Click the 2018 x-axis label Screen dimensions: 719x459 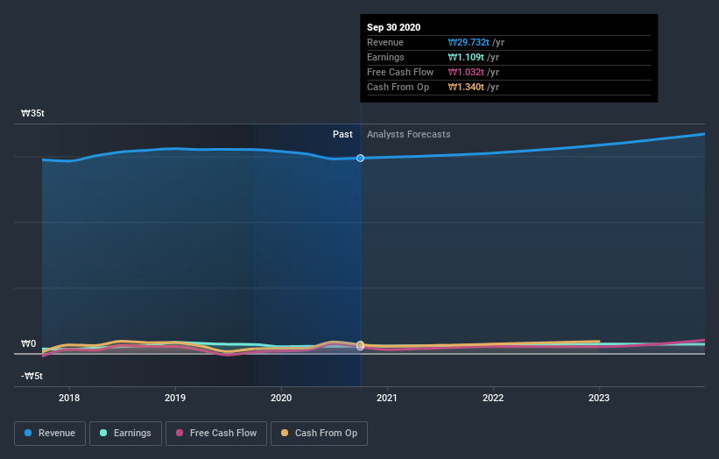69,398
